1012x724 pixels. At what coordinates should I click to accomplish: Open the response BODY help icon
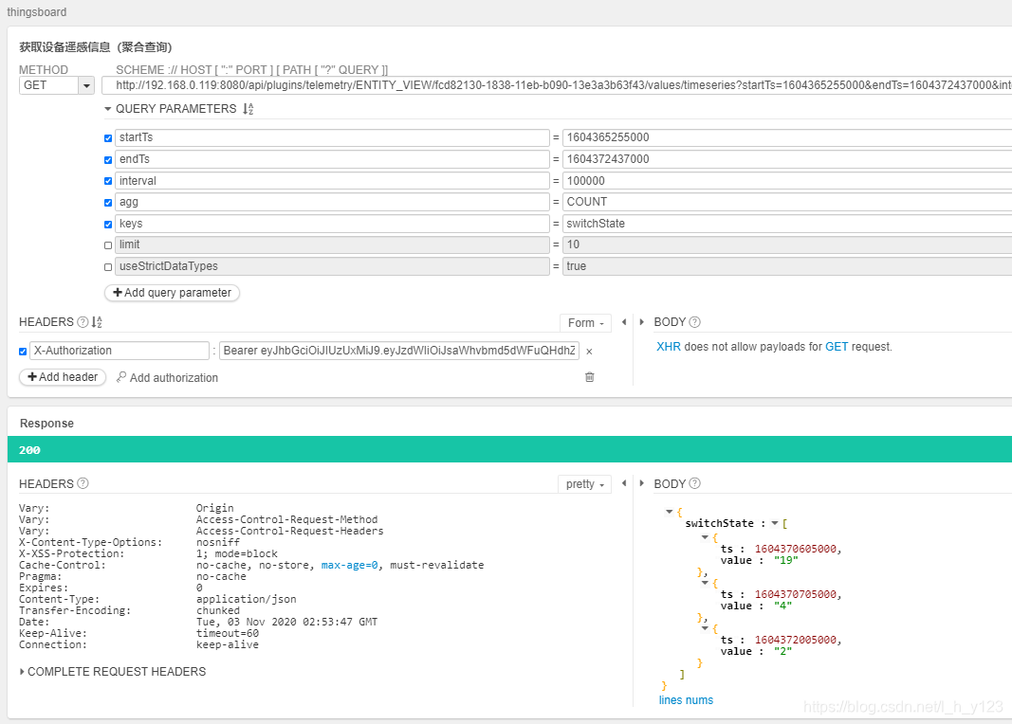point(694,483)
